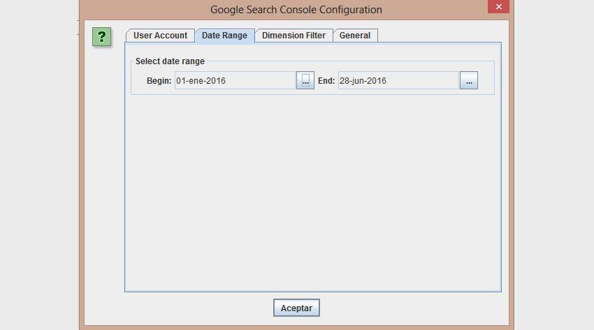594x330 pixels.
Task: Open the Dimension Filter tab
Action: click(294, 36)
